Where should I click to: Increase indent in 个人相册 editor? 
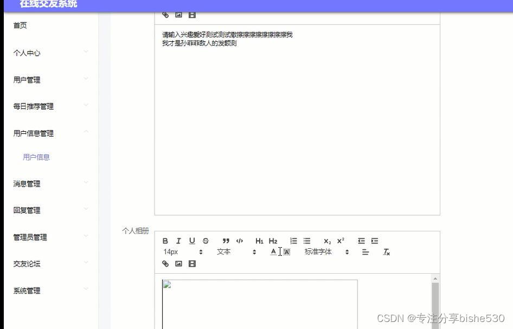pos(375,241)
